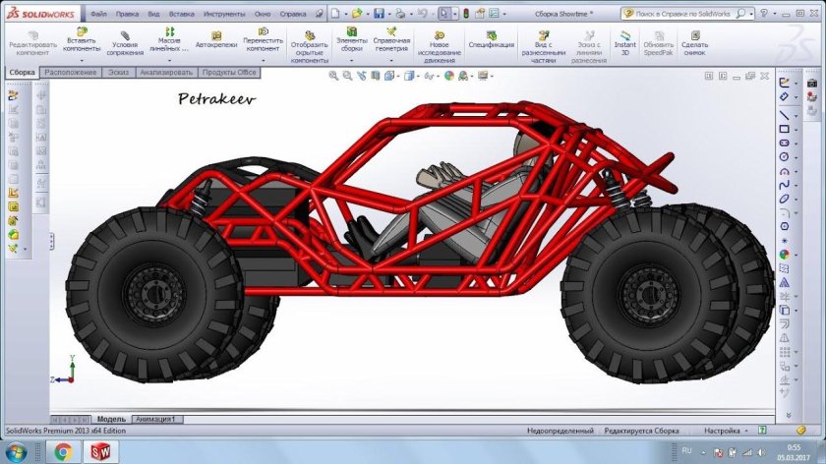Open the Bill of Materials (Спецификация) tool

(491, 44)
